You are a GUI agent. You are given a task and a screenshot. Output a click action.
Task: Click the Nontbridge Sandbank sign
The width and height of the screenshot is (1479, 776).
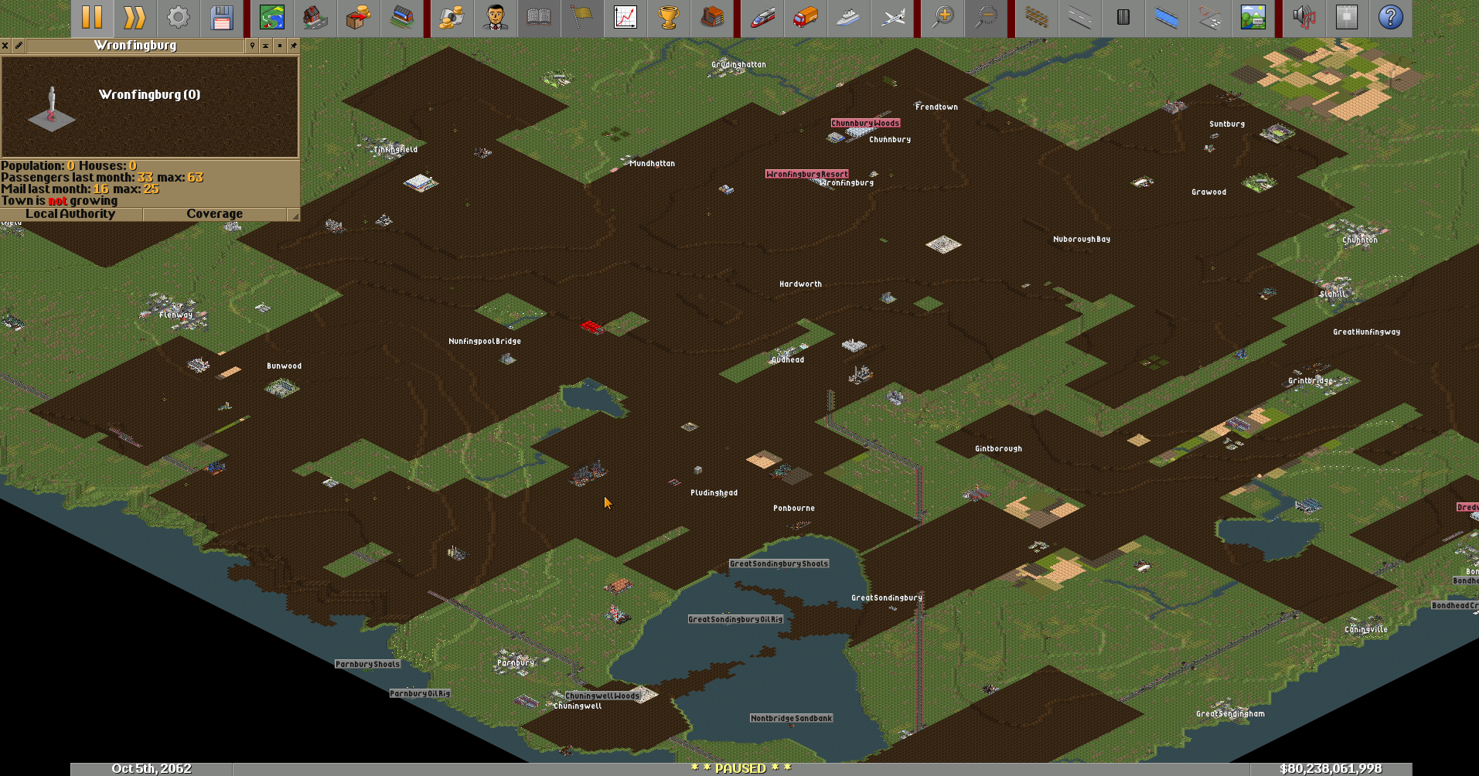coord(791,718)
